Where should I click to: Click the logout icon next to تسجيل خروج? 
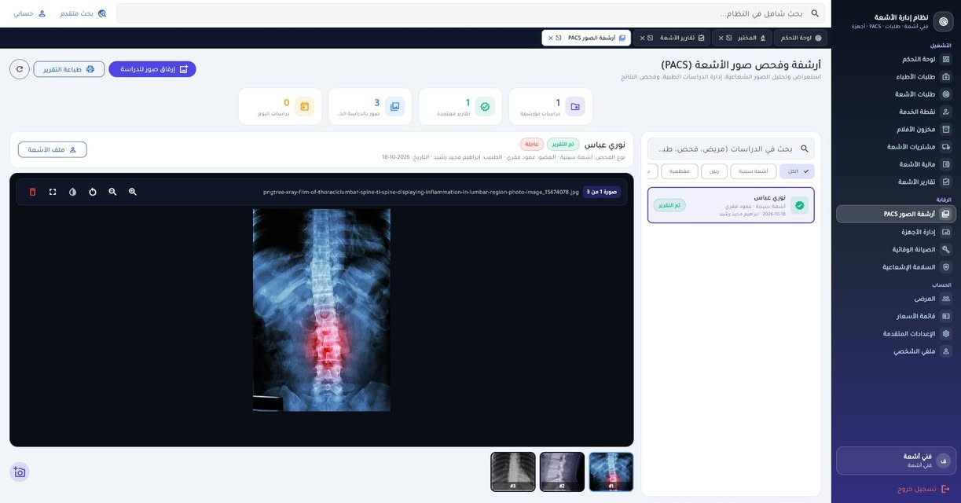click(944, 489)
